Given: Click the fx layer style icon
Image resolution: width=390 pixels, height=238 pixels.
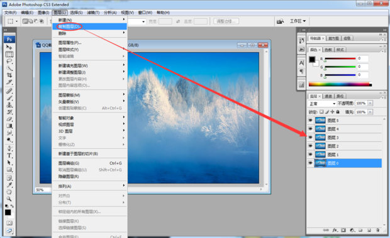Looking at the screenshot, I should coord(335,230).
